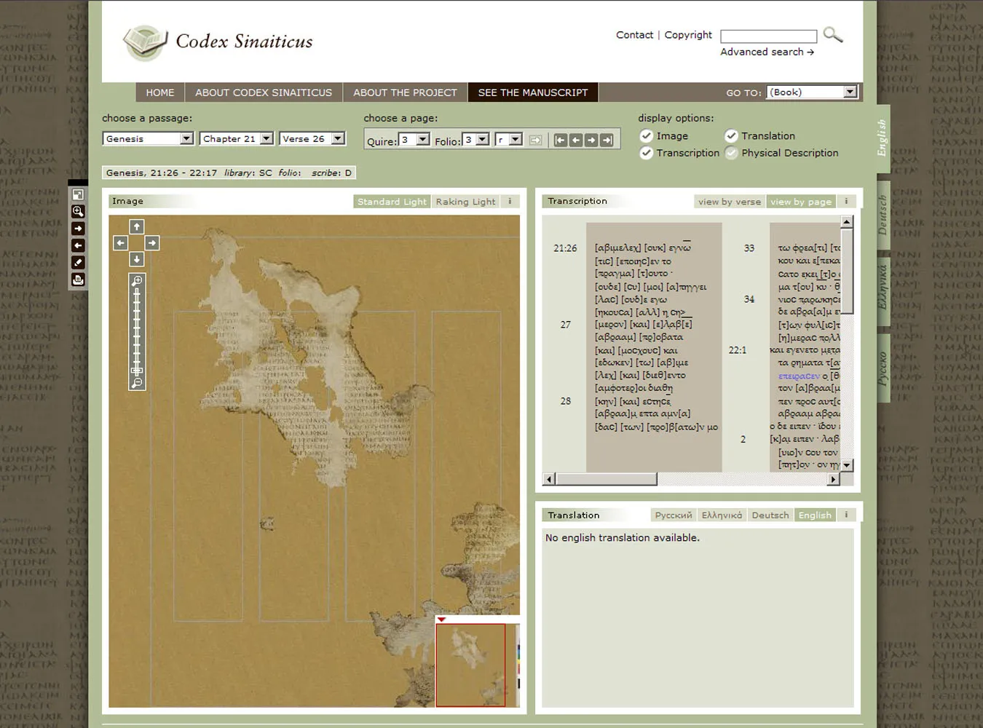
Task: Pan the manuscript image right
Action: click(x=152, y=243)
